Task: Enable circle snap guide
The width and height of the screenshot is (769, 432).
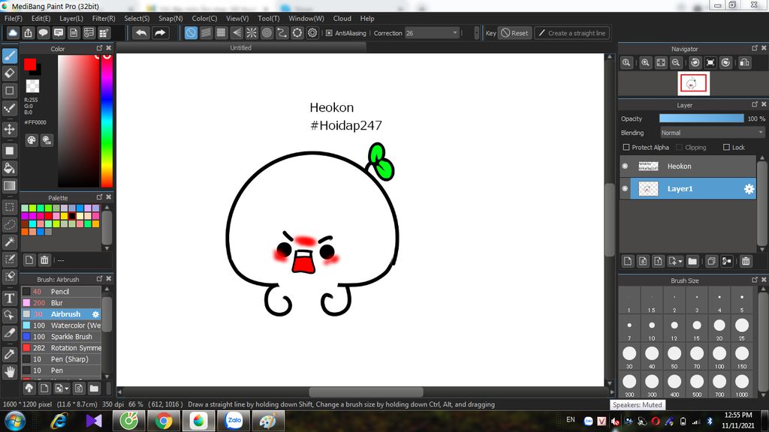Action: click(x=267, y=33)
